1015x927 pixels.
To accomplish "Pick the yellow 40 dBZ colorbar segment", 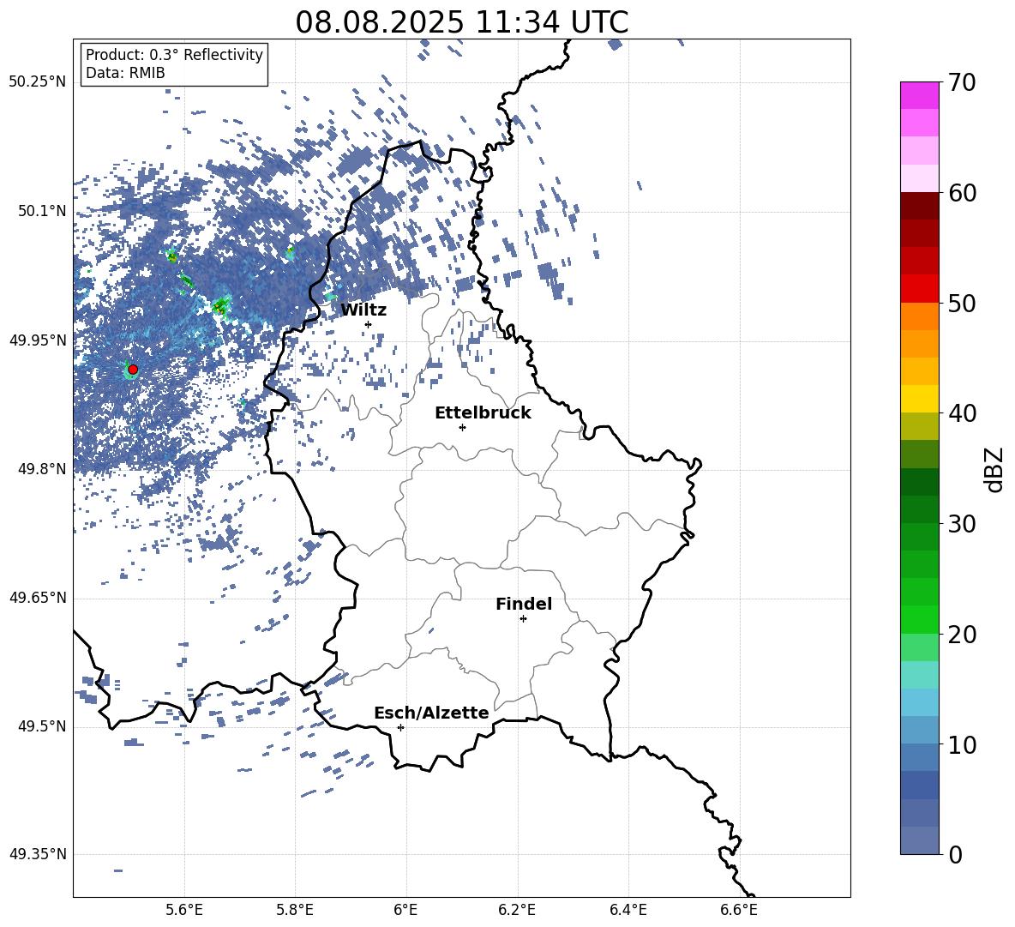I will pos(919,399).
